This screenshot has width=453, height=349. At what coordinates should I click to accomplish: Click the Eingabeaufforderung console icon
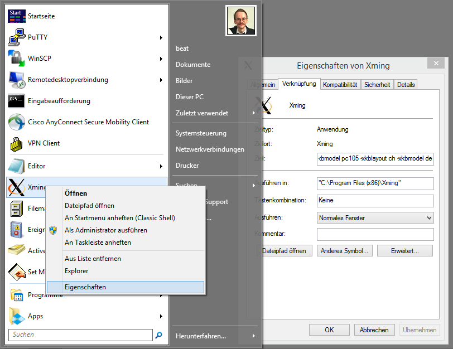pyautogui.click(x=17, y=101)
